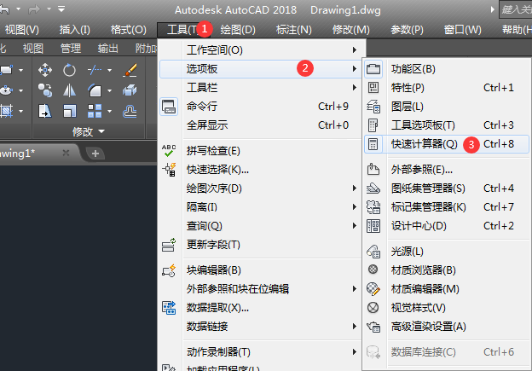532x371 pixels.
Task: Open the 图层(L) layer palette
Action: 447,107
